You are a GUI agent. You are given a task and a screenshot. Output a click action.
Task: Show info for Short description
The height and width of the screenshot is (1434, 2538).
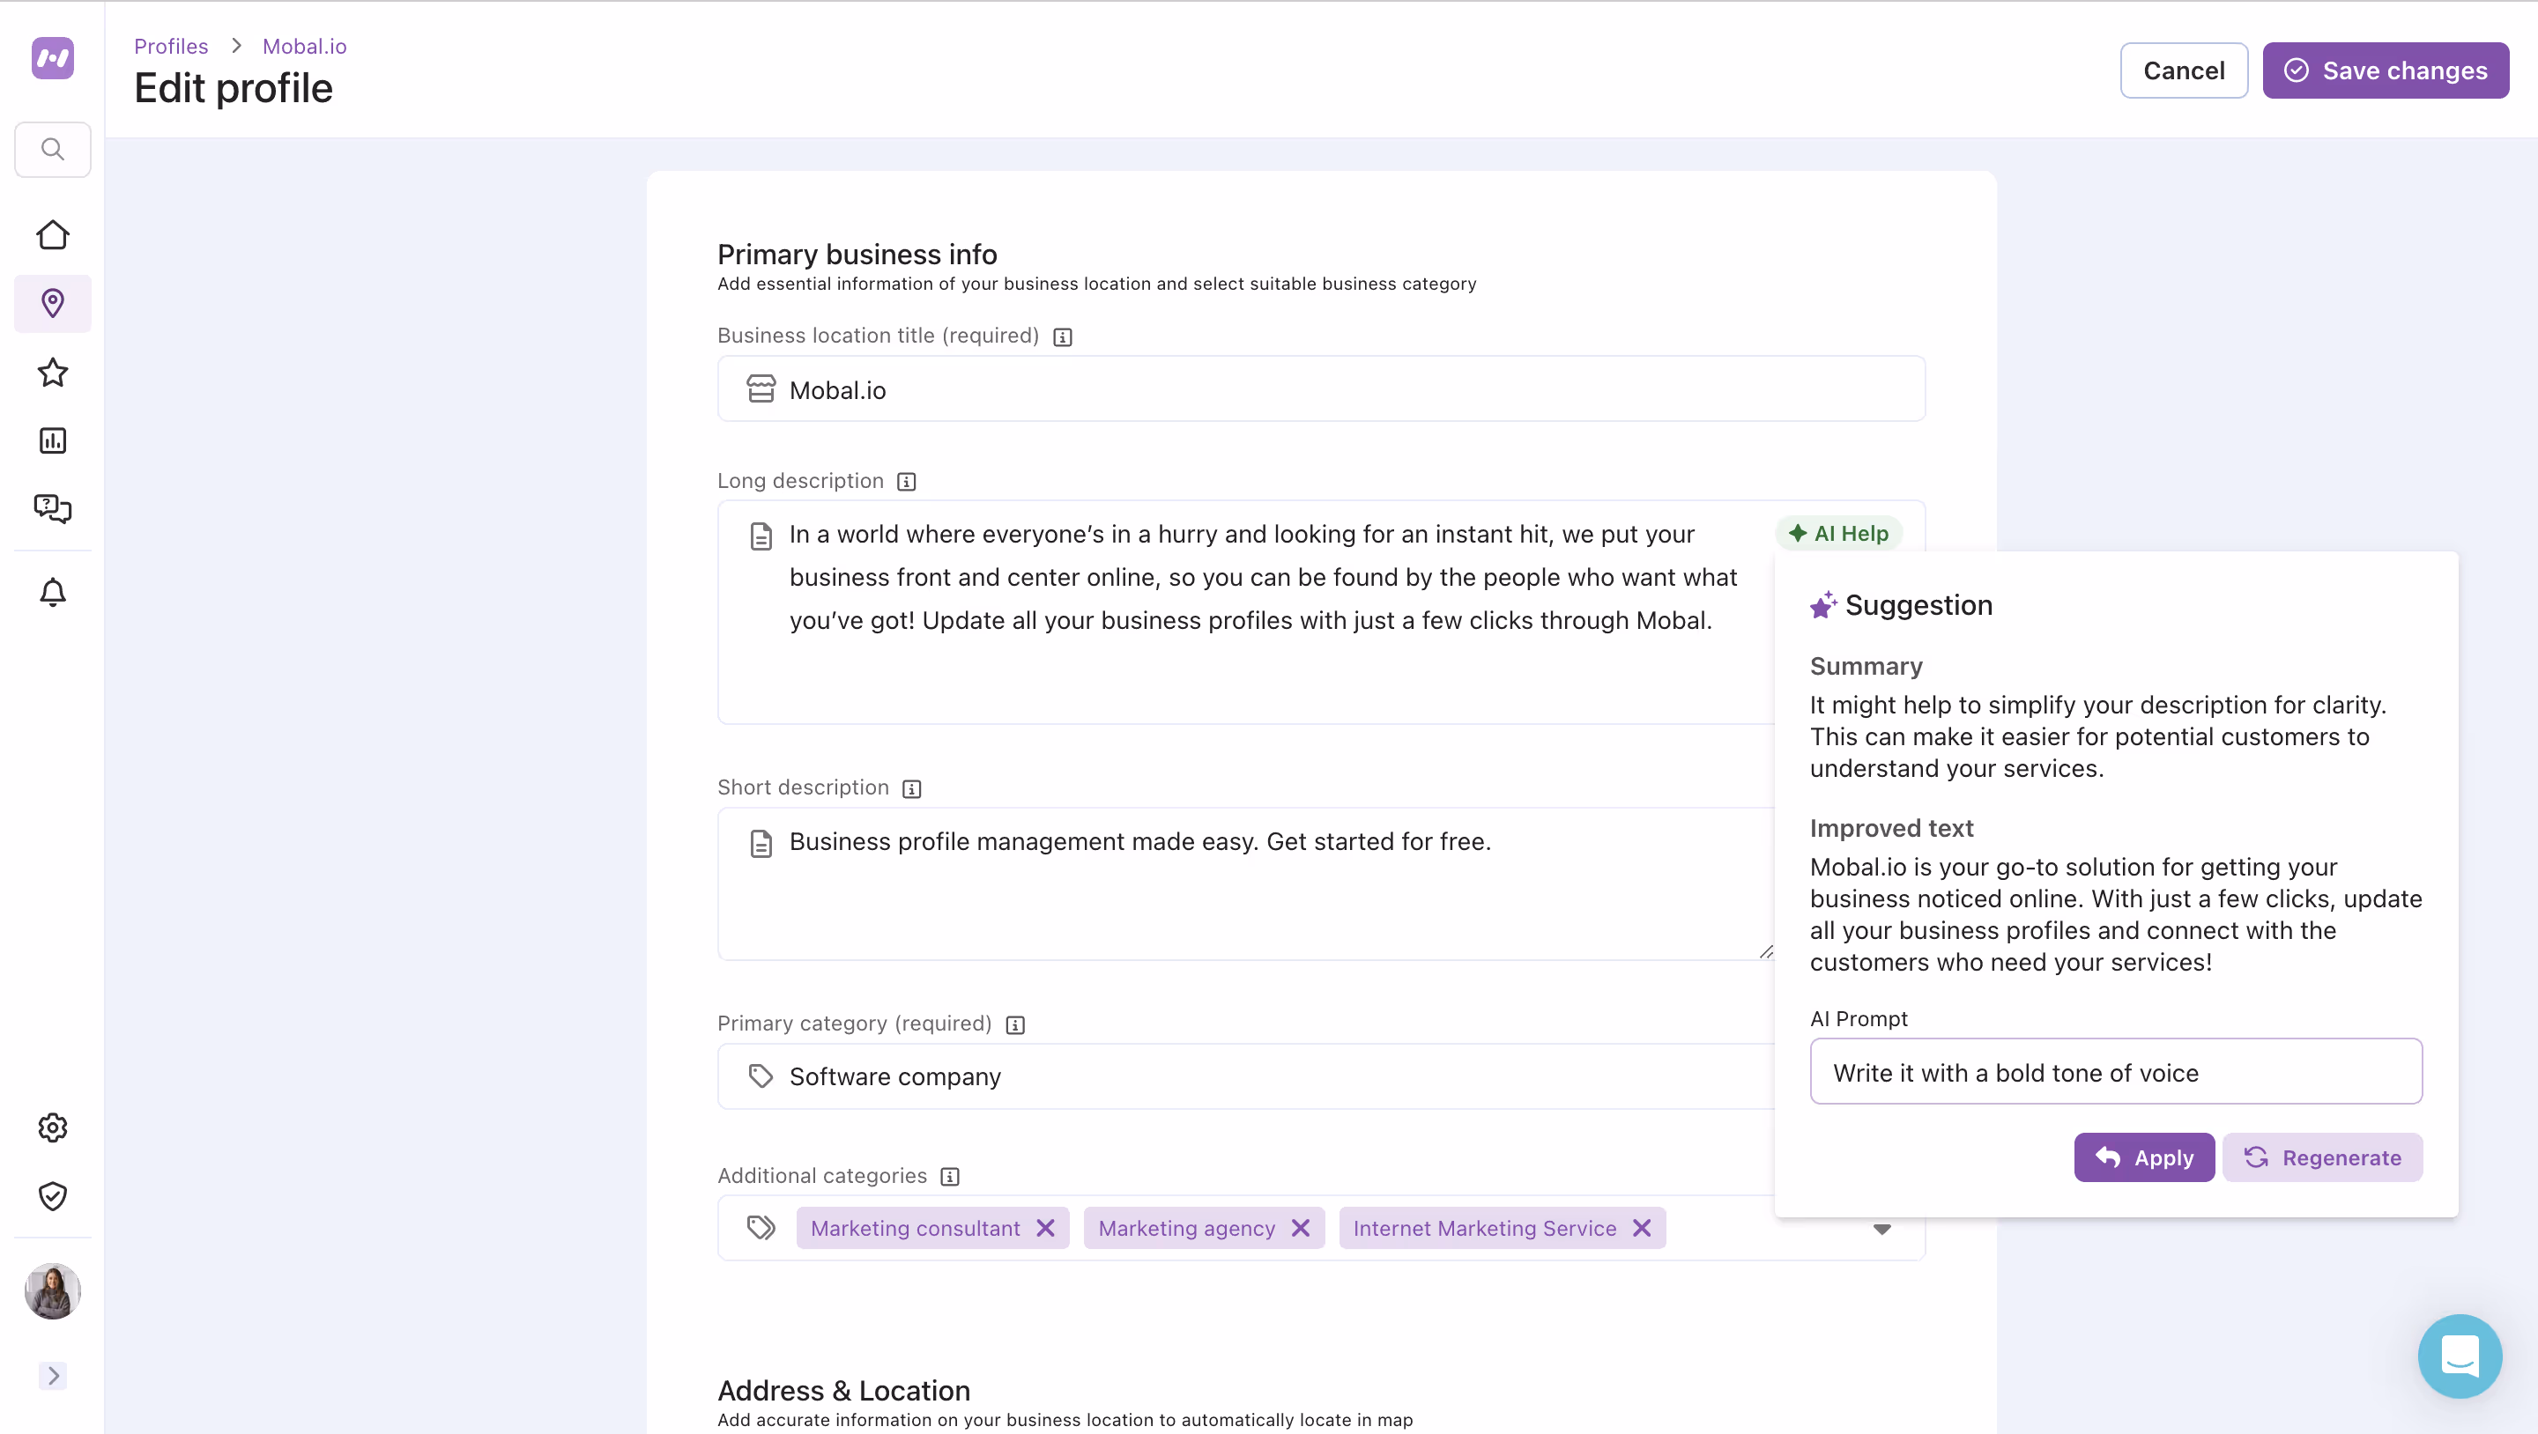tap(911, 789)
